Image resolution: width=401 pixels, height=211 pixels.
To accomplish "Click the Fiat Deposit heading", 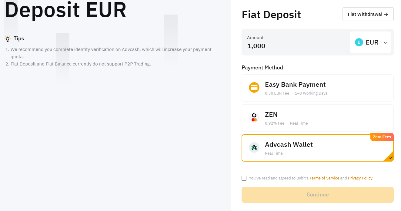I will [x=271, y=15].
